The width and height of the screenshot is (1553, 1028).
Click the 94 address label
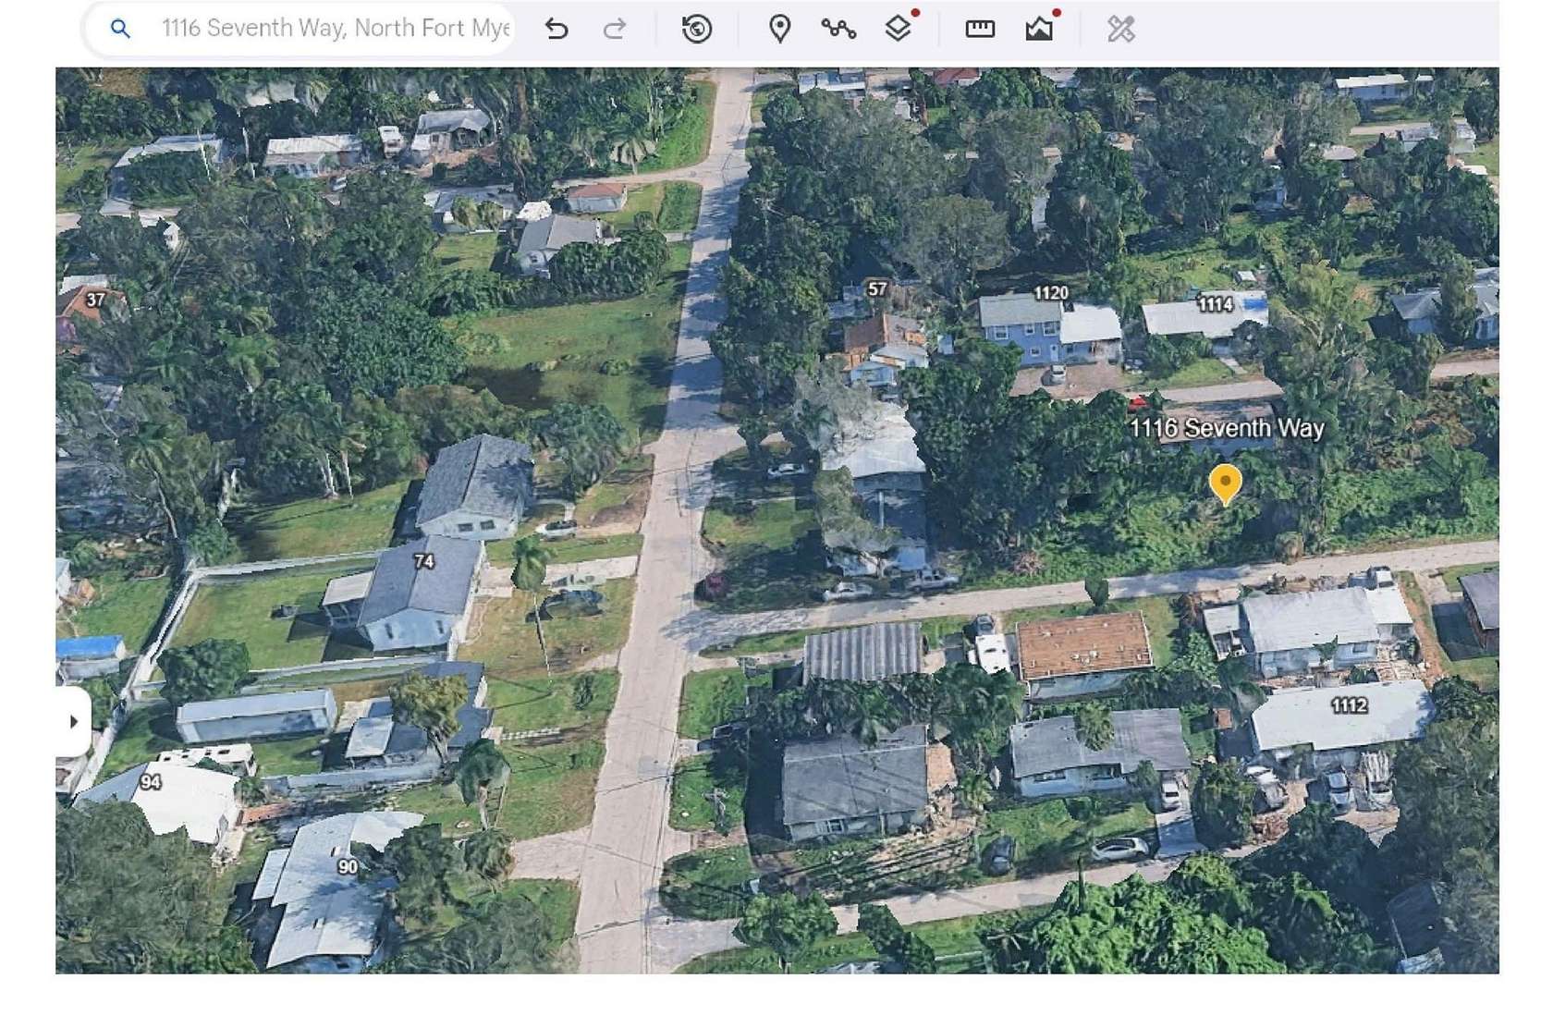pyautogui.click(x=151, y=782)
